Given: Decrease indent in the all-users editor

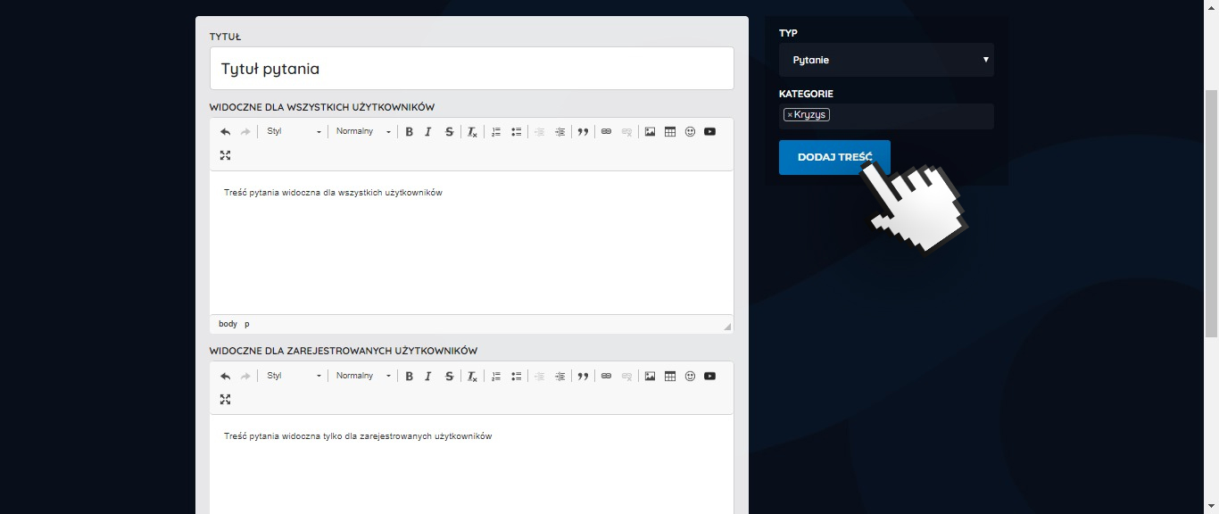Looking at the screenshot, I should [x=539, y=132].
